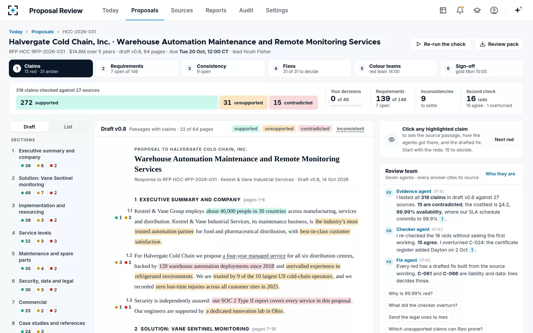Switch to List view
The height and width of the screenshot is (333, 533).
(x=68, y=127)
